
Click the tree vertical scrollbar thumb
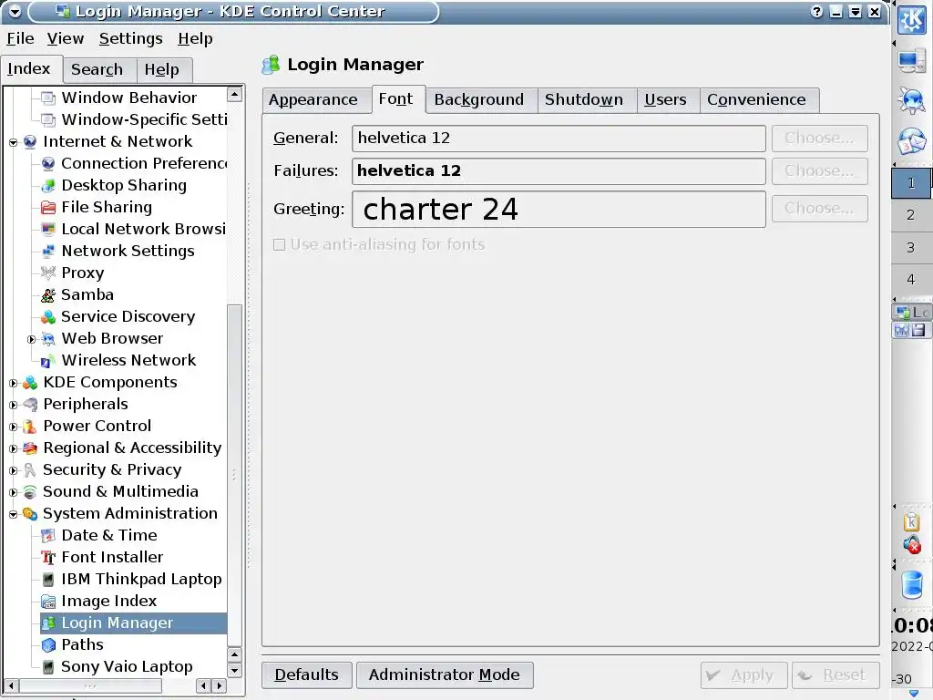pos(234,474)
